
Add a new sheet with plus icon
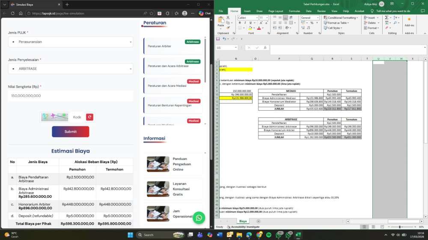[x=258, y=221]
